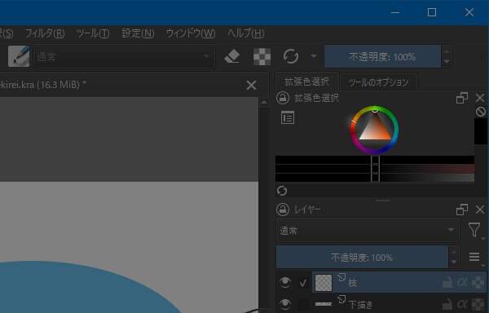The image size is (489, 313).
Task: Decrease layer opacity with down arrow
Action: [454, 262]
